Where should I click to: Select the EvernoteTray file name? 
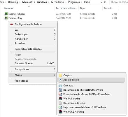pos(15,18)
